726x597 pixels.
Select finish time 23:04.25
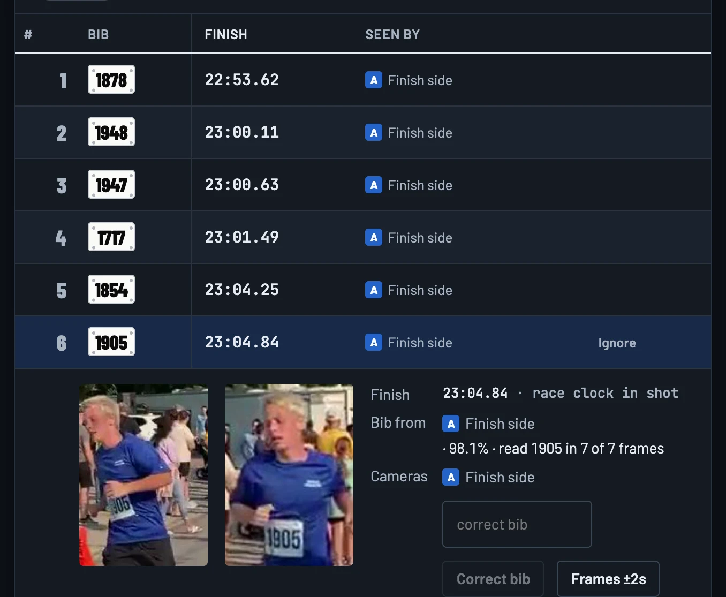[242, 290]
